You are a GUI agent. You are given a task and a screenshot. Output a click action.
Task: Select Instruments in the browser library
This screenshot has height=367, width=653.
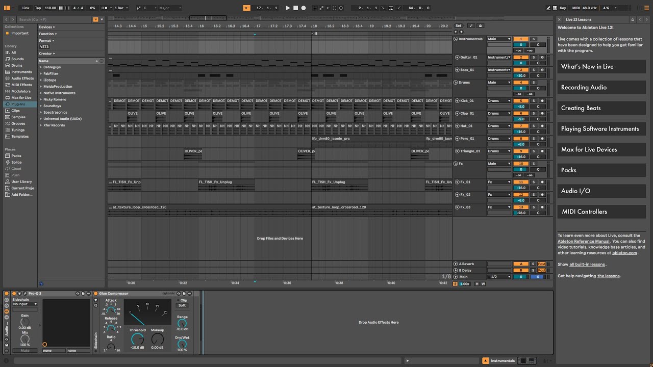coord(21,72)
